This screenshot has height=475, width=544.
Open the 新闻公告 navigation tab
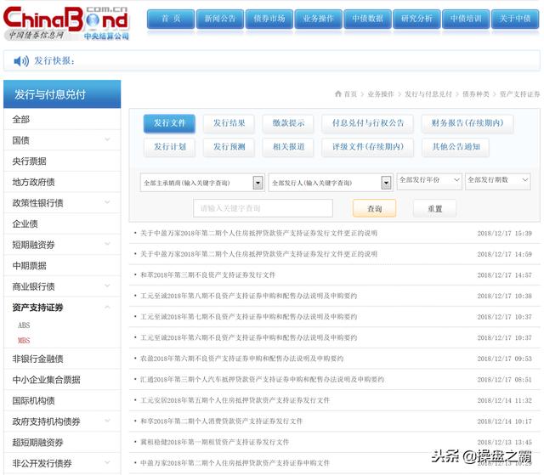pos(220,19)
